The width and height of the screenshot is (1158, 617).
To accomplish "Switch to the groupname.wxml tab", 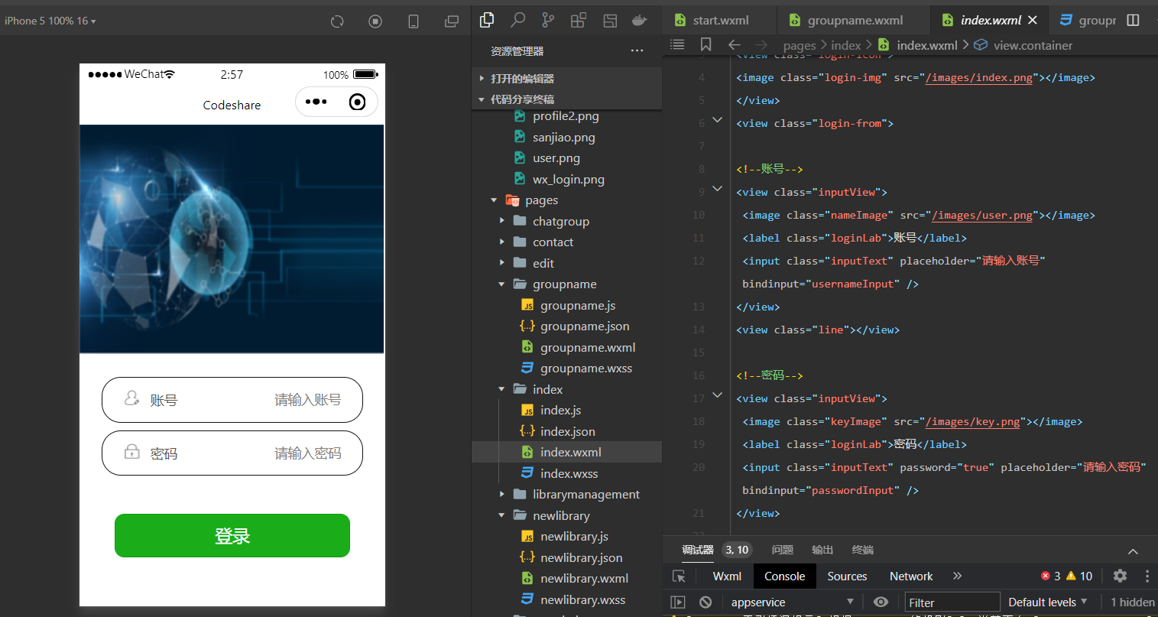I will coord(854,21).
